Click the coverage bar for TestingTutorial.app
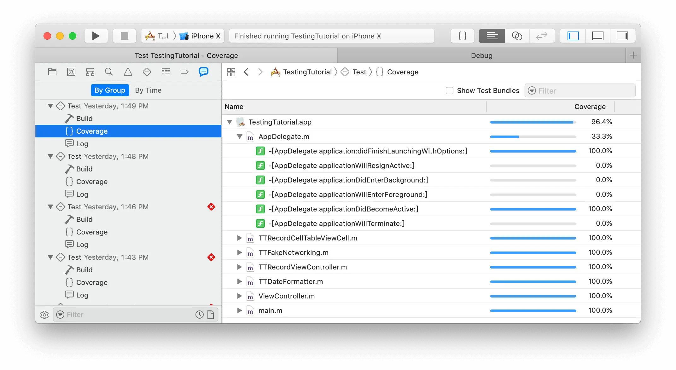Viewport: 676px width, 370px height. click(533, 122)
